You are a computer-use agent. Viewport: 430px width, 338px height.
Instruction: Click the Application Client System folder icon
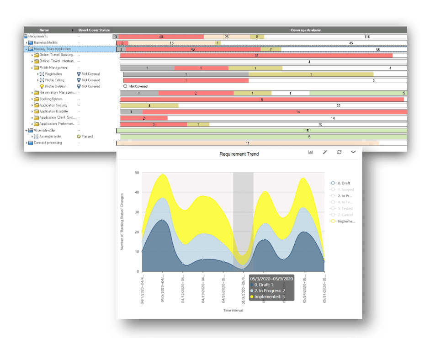pyautogui.click(x=36, y=117)
